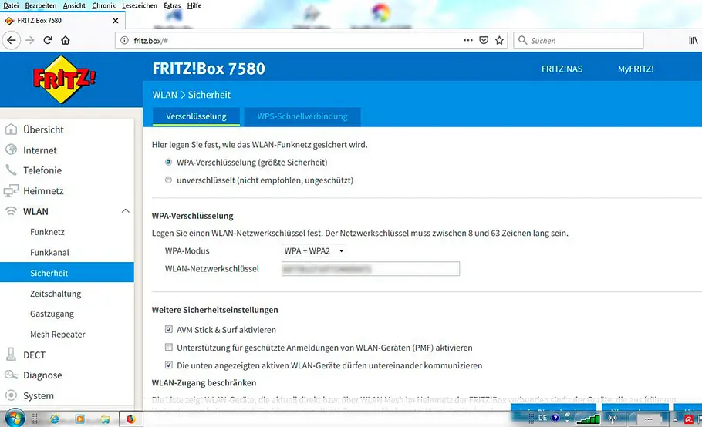This screenshot has width=702, height=427.
Task: Open page actions three-dots menu
Action: 467,40
